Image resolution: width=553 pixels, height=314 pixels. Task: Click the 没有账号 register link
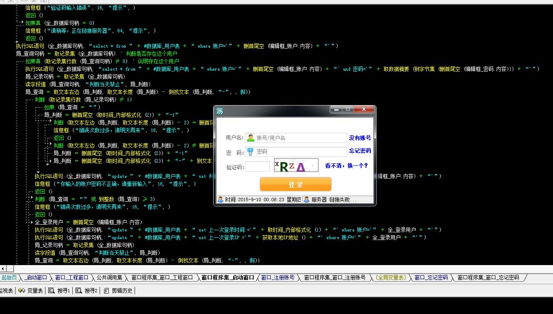(x=360, y=138)
